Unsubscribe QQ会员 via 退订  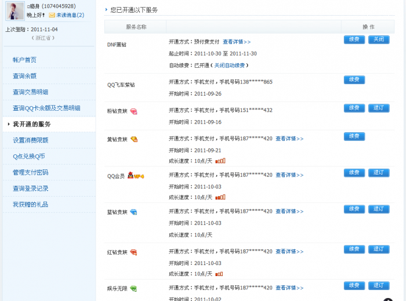pos(379,173)
